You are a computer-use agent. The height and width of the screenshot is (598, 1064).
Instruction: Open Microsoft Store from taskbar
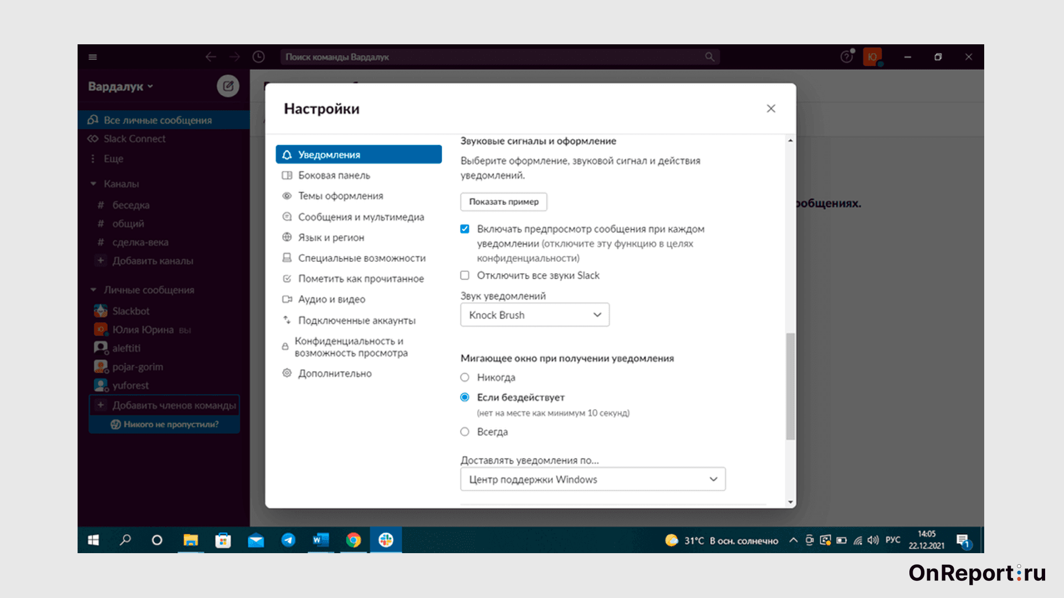click(223, 540)
